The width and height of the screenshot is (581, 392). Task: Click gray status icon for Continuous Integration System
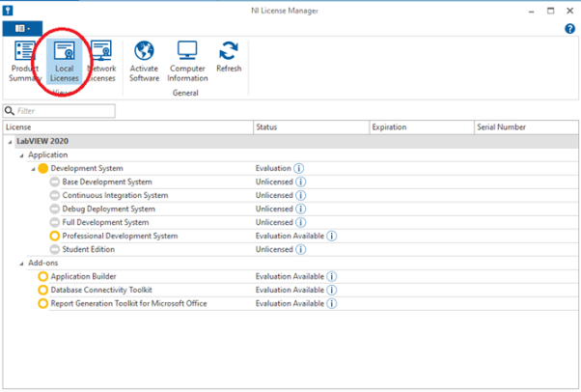tap(54, 195)
